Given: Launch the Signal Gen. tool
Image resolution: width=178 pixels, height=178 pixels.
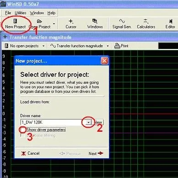Looking at the screenshot, I should pyautogui.click(x=122, y=24).
